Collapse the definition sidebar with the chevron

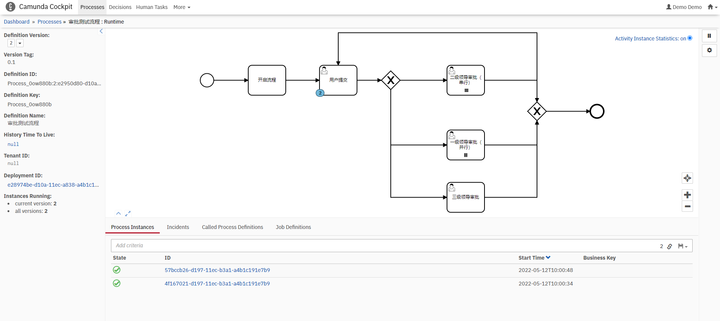(101, 31)
